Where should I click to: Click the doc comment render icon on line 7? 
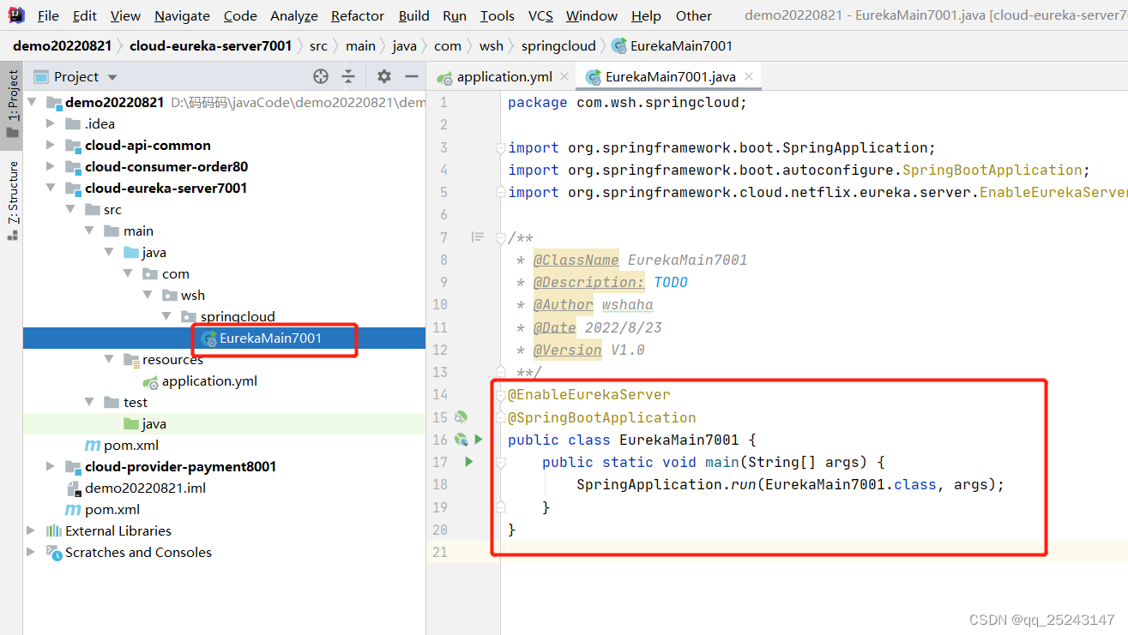coord(478,237)
